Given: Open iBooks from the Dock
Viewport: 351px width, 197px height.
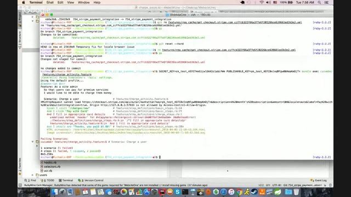Looking at the screenshot, I should coord(170,192).
